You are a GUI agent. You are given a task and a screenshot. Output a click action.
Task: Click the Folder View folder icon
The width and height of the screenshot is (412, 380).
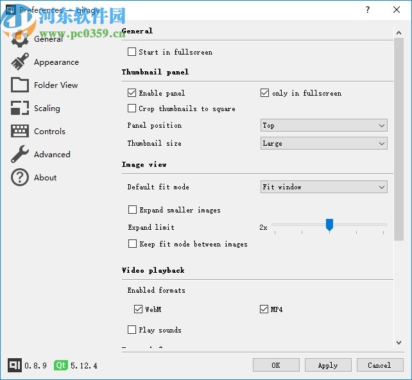click(20, 85)
